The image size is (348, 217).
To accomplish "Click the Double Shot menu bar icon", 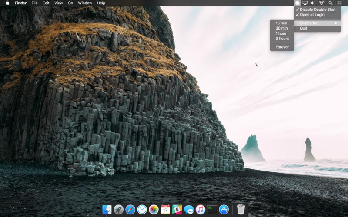I will (x=297, y=3).
